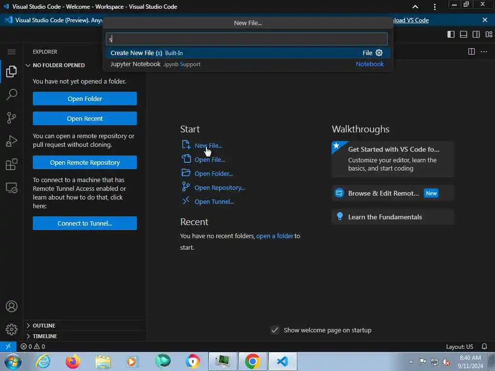Click the up chevron in the title bar
495x371 pixels.
click(415, 7)
